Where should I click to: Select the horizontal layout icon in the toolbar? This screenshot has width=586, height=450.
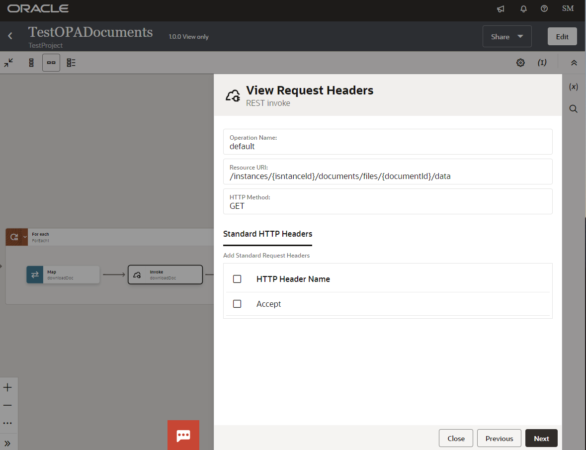(x=51, y=62)
